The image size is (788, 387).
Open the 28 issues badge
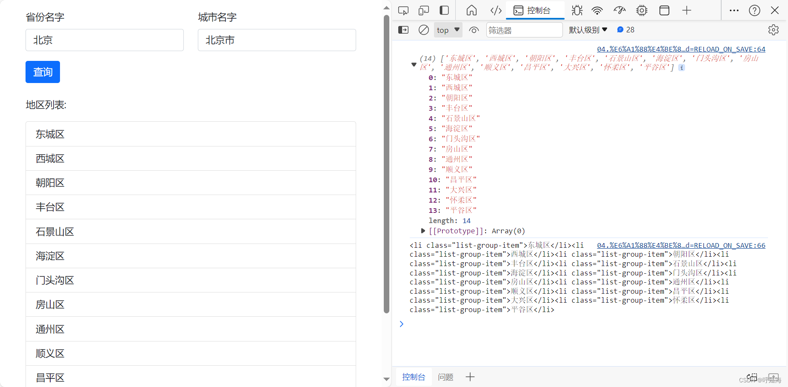tap(625, 30)
